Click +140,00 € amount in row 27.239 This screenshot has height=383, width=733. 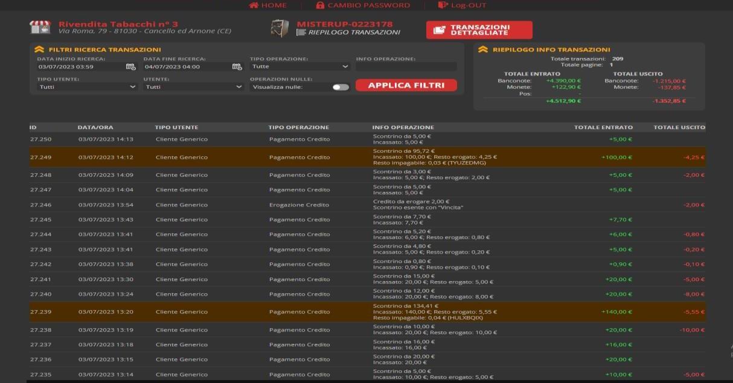[616, 312]
